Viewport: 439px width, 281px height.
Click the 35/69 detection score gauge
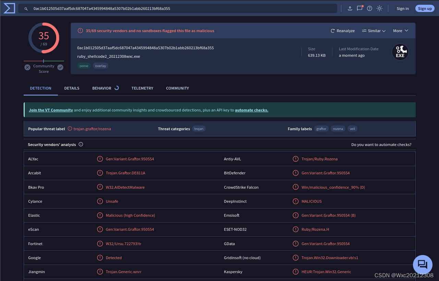(44, 38)
